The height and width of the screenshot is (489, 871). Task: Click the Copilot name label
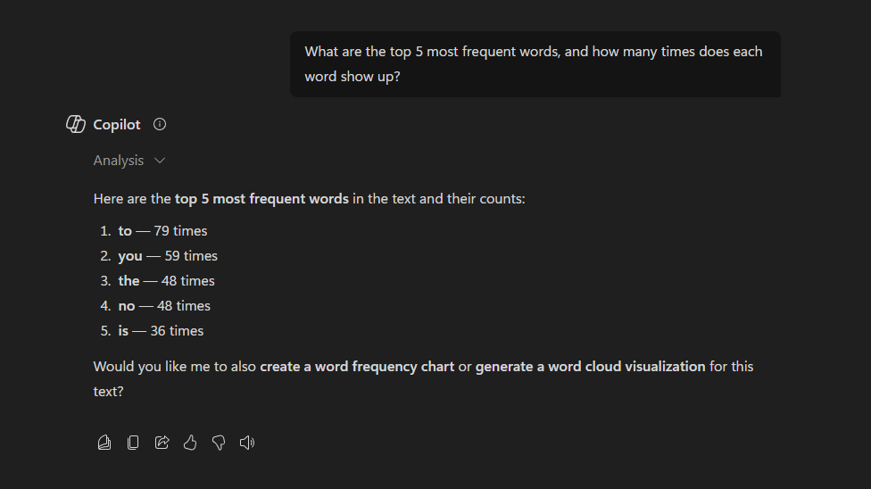117,125
